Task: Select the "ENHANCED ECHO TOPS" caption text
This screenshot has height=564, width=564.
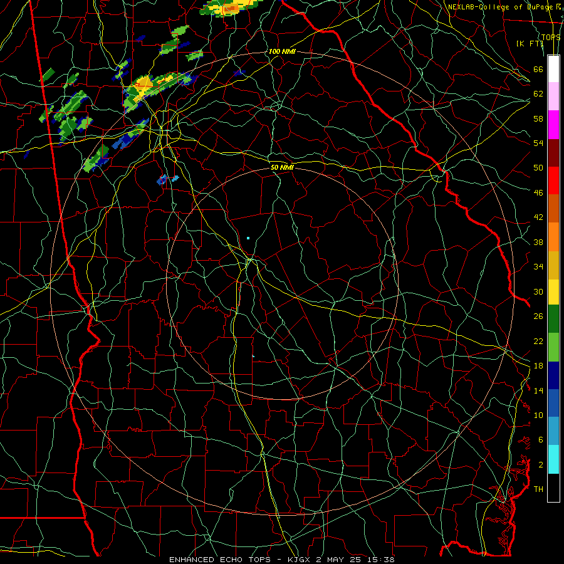Action: point(220,560)
